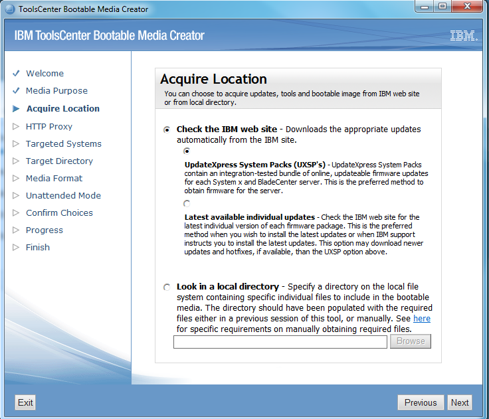Image resolution: width=489 pixels, height=419 pixels.
Task: Click the local directory path text field
Action: [x=280, y=341]
